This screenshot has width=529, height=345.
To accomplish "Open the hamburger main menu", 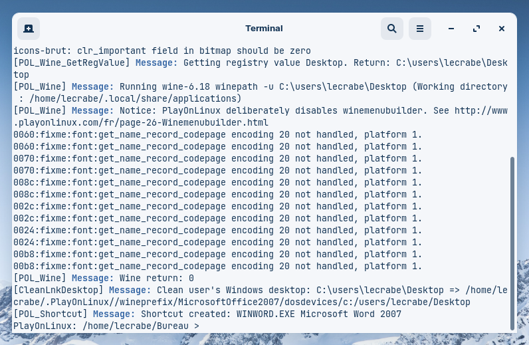I will pyautogui.click(x=420, y=29).
